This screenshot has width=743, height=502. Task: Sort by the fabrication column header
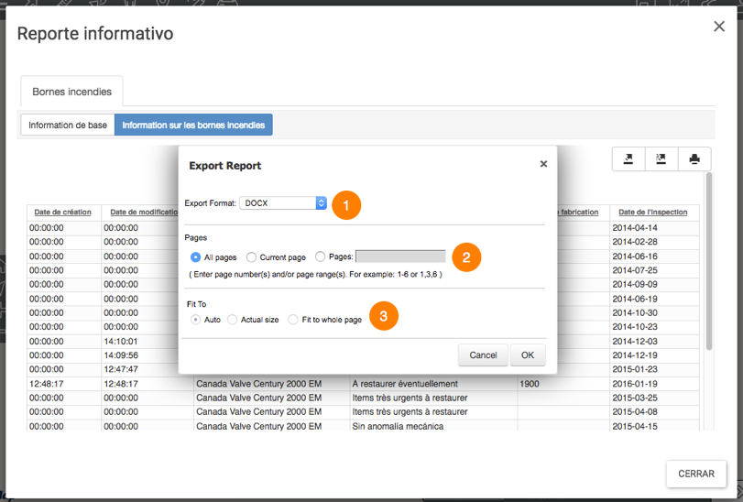577,213
